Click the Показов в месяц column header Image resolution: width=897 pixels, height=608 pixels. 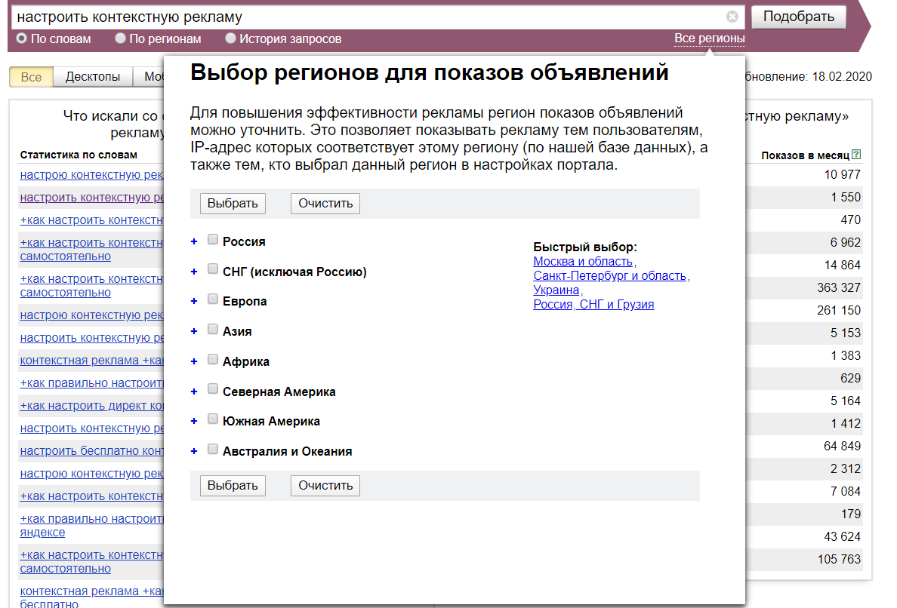[805, 155]
